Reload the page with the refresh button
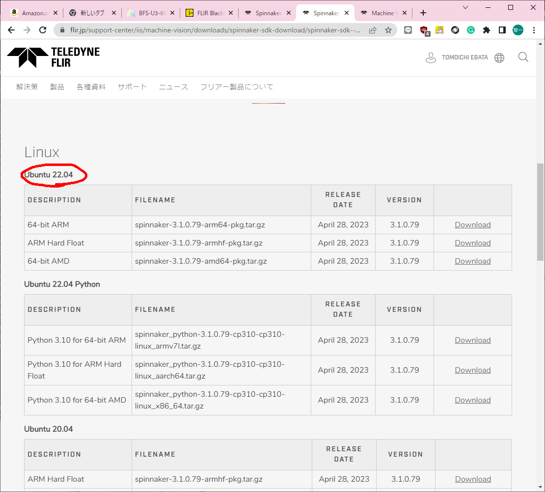Image resolution: width=545 pixels, height=492 pixels. 43,30
